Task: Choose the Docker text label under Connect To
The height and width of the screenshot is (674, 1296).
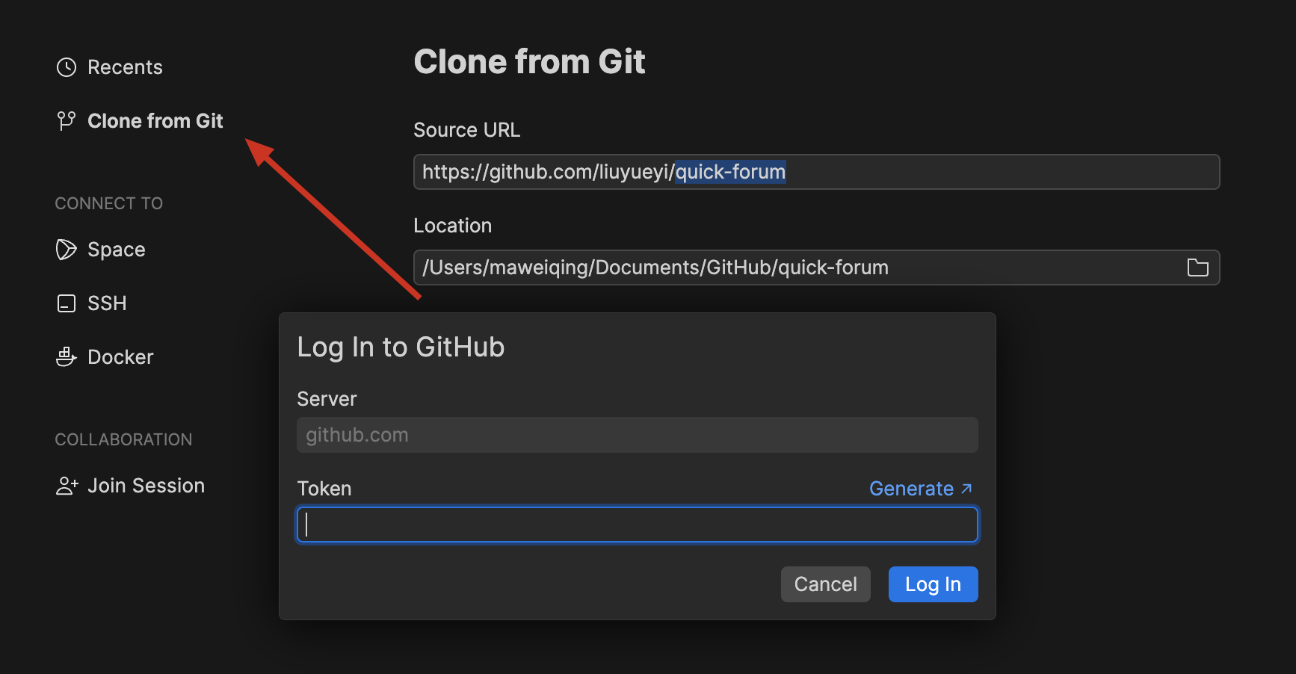Action: coord(120,357)
